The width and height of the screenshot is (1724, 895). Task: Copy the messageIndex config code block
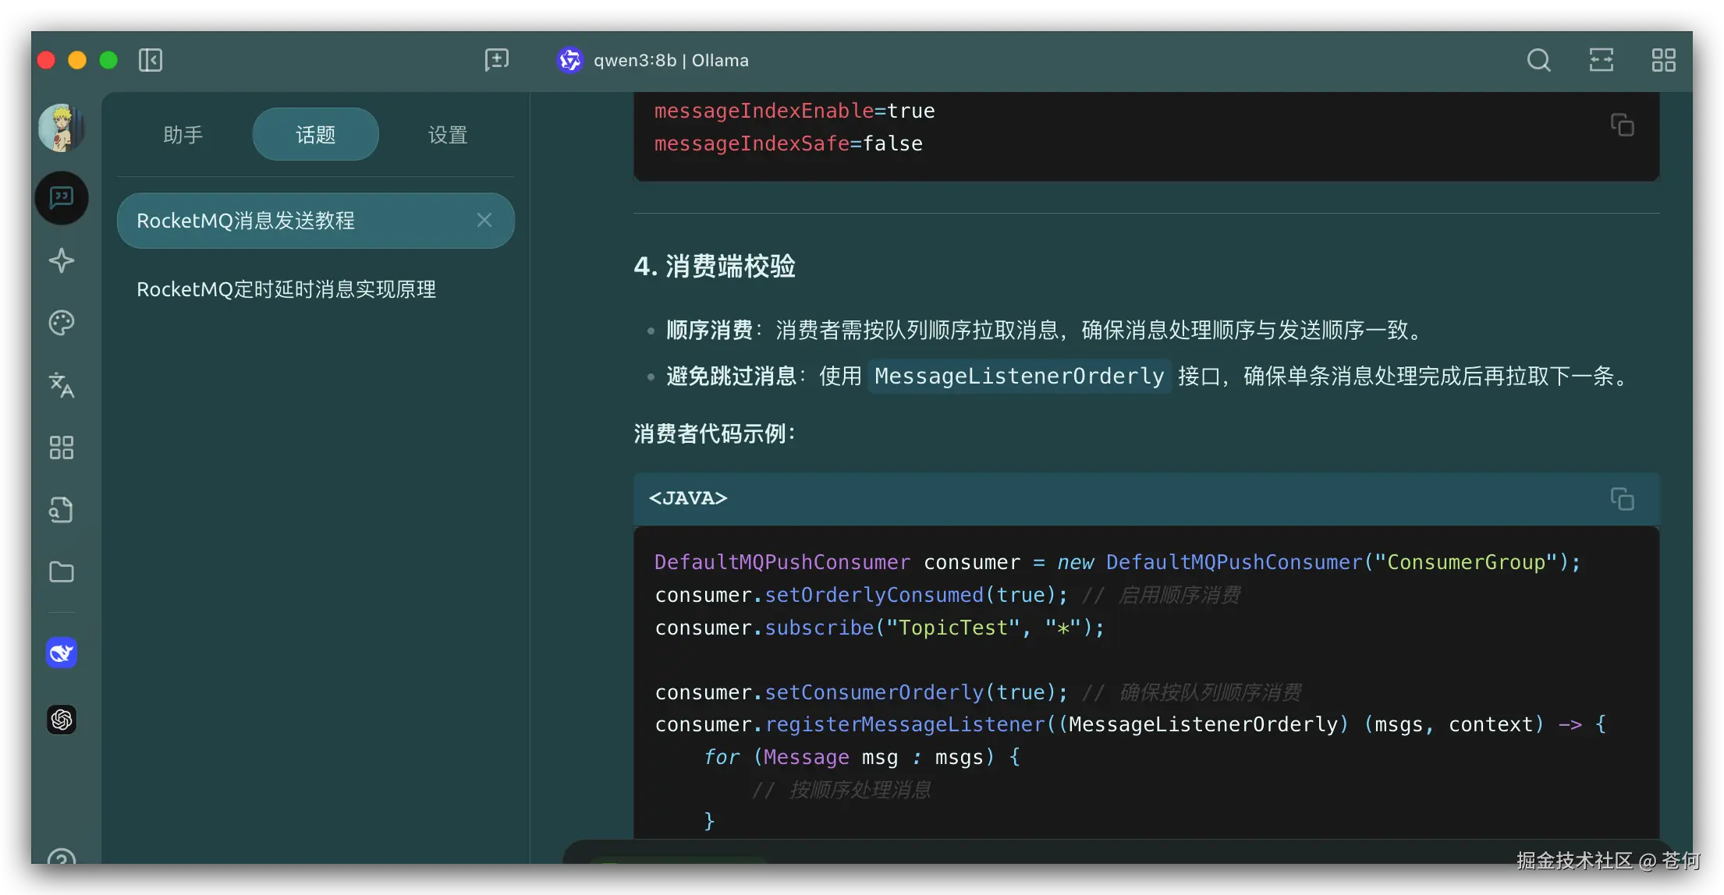coord(1622,125)
